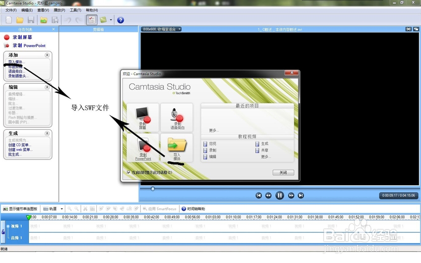This screenshot has width=421, height=263.
Task: Click 录制屏幕 icon in welcome dialog
Action: (x=143, y=118)
